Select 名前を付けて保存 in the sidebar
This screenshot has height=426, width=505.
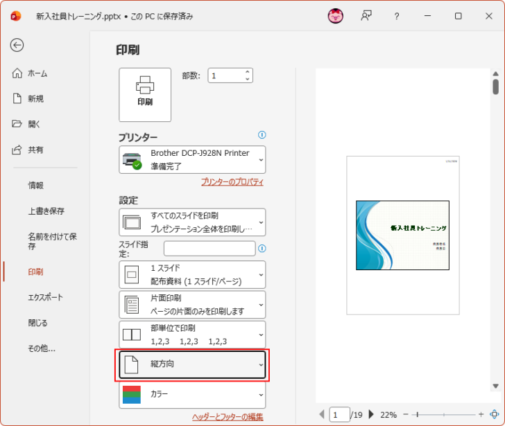tap(52, 242)
